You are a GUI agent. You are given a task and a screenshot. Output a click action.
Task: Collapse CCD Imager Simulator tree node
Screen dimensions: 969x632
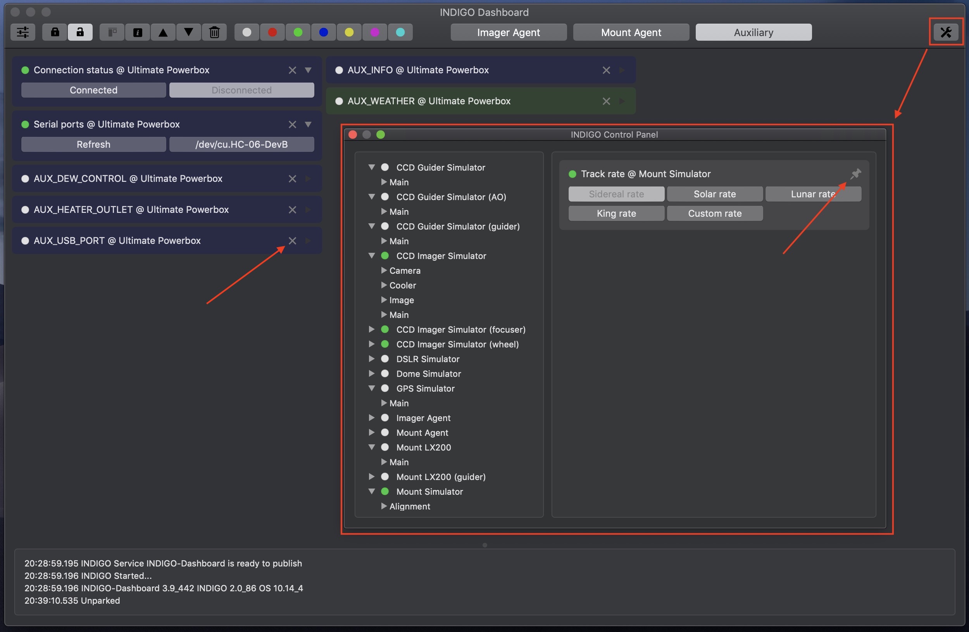[371, 256]
